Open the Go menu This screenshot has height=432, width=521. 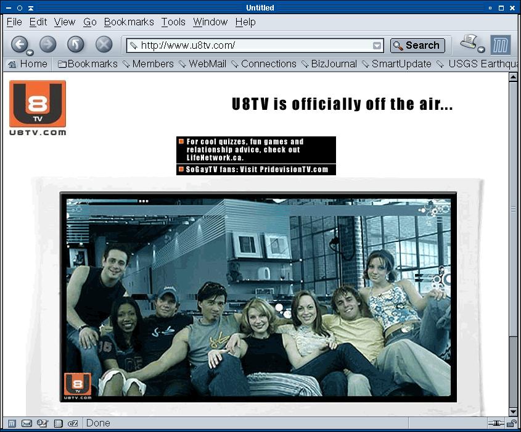[x=90, y=22]
